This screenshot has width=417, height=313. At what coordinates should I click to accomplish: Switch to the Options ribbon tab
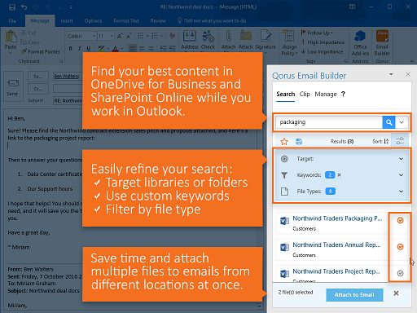coord(93,21)
